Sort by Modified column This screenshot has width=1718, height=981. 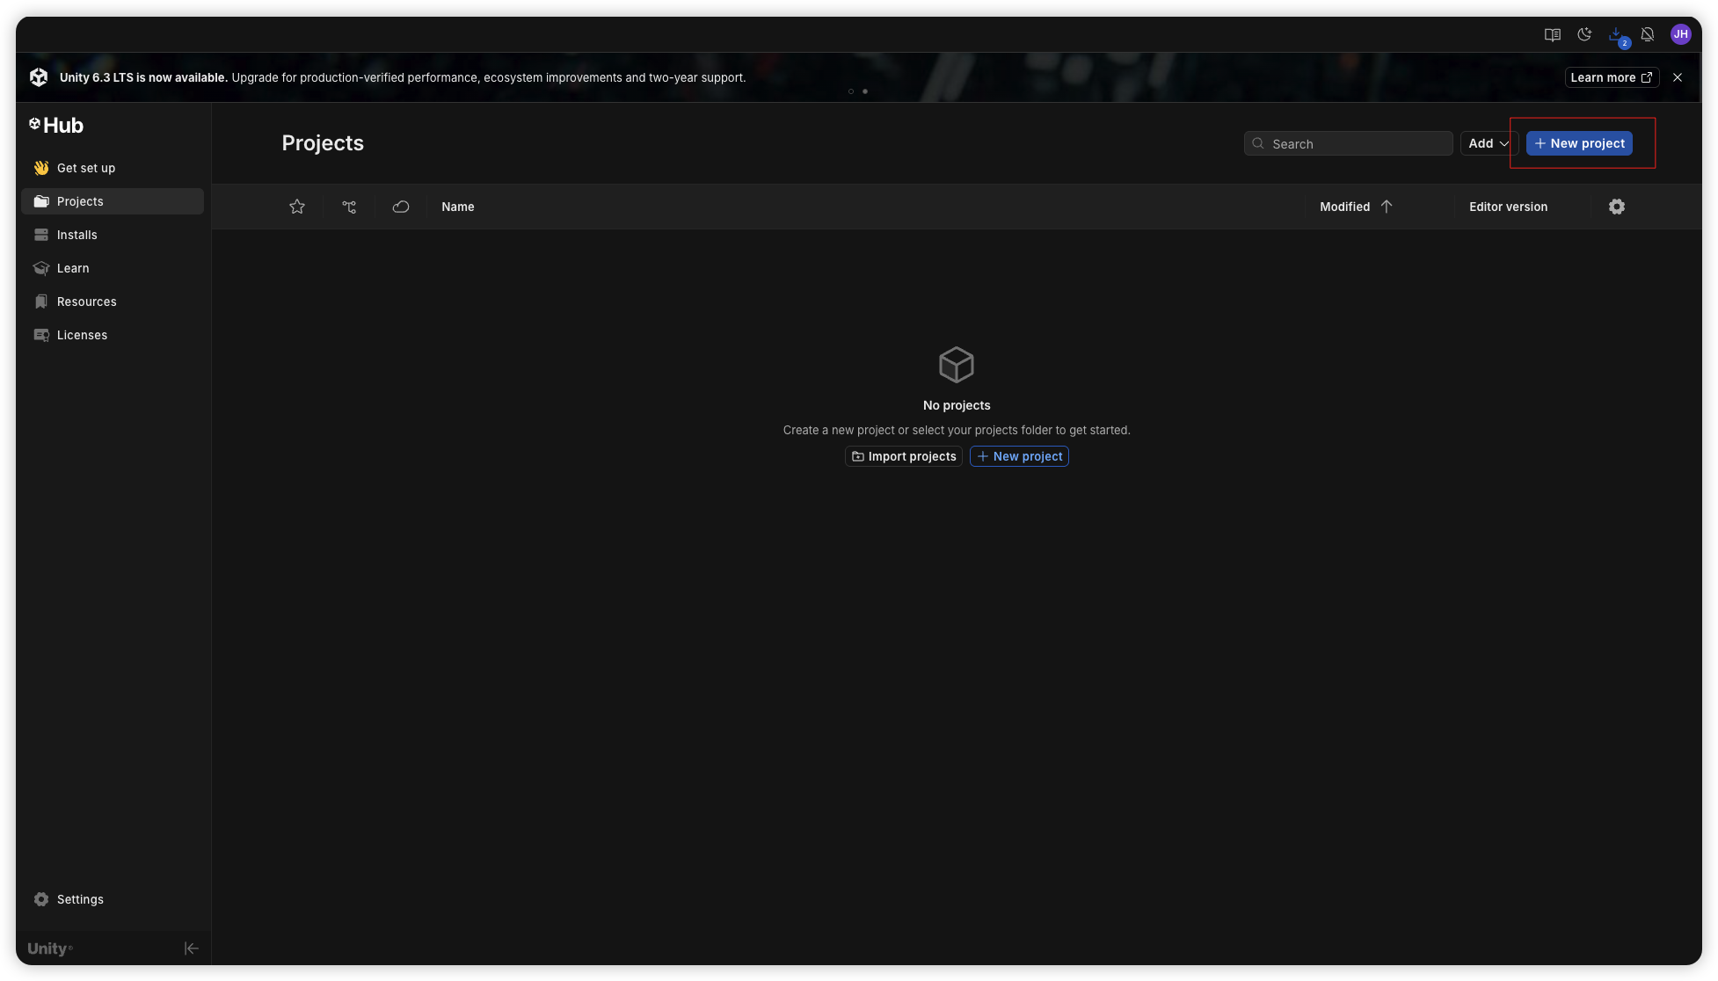click(1356, 207)
